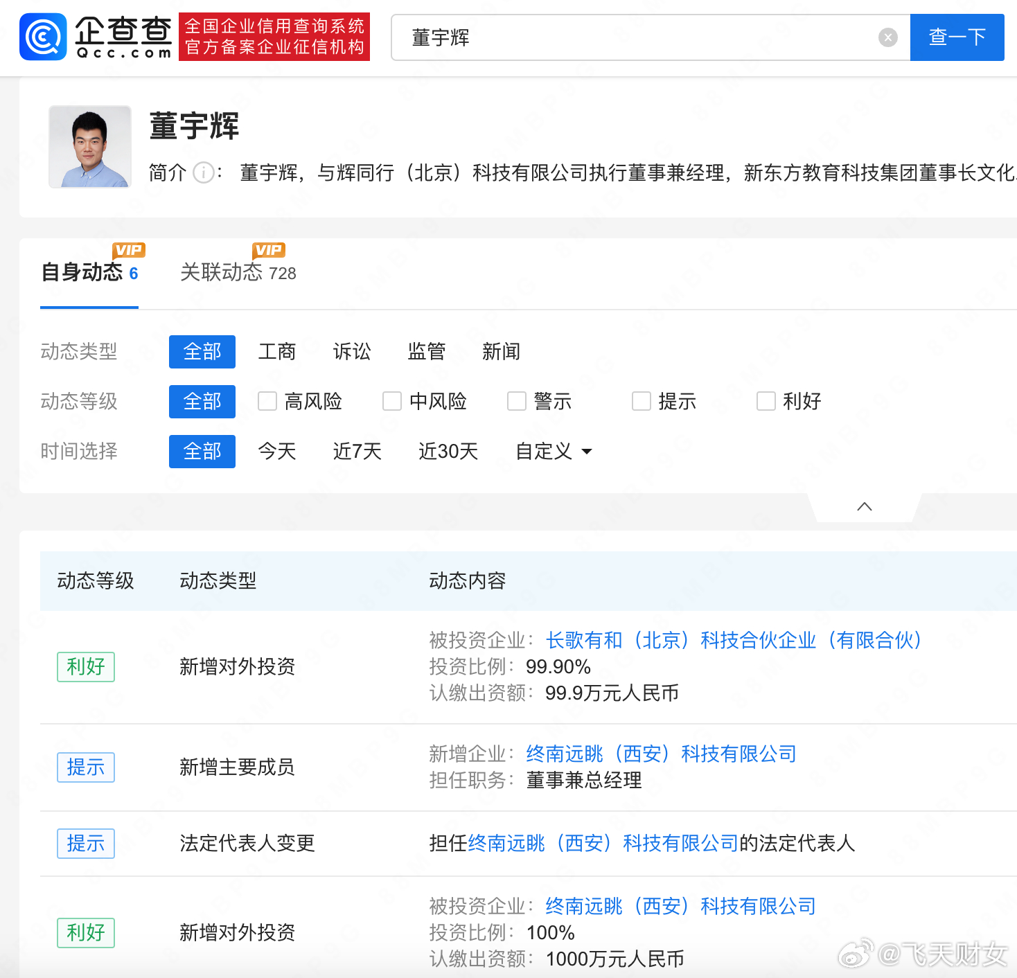Image resolution: width=1017 pixels, height=978 pixels.
Task: Collapse the filter panel with the up chevron
Action: click(864, 506)
